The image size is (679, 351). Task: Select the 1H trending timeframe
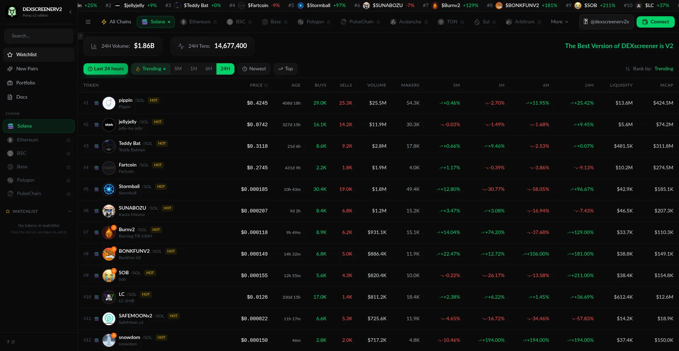point(193,69)
